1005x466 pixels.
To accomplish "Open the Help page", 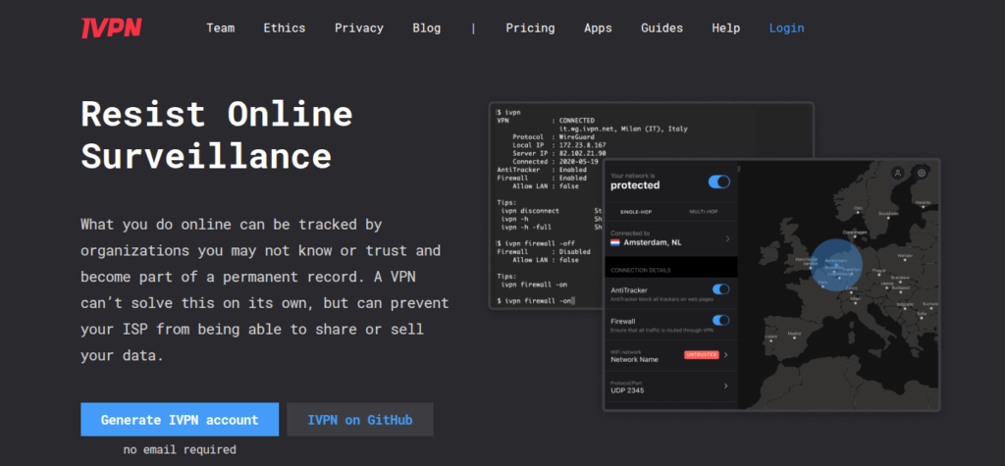I will (726, 28).
